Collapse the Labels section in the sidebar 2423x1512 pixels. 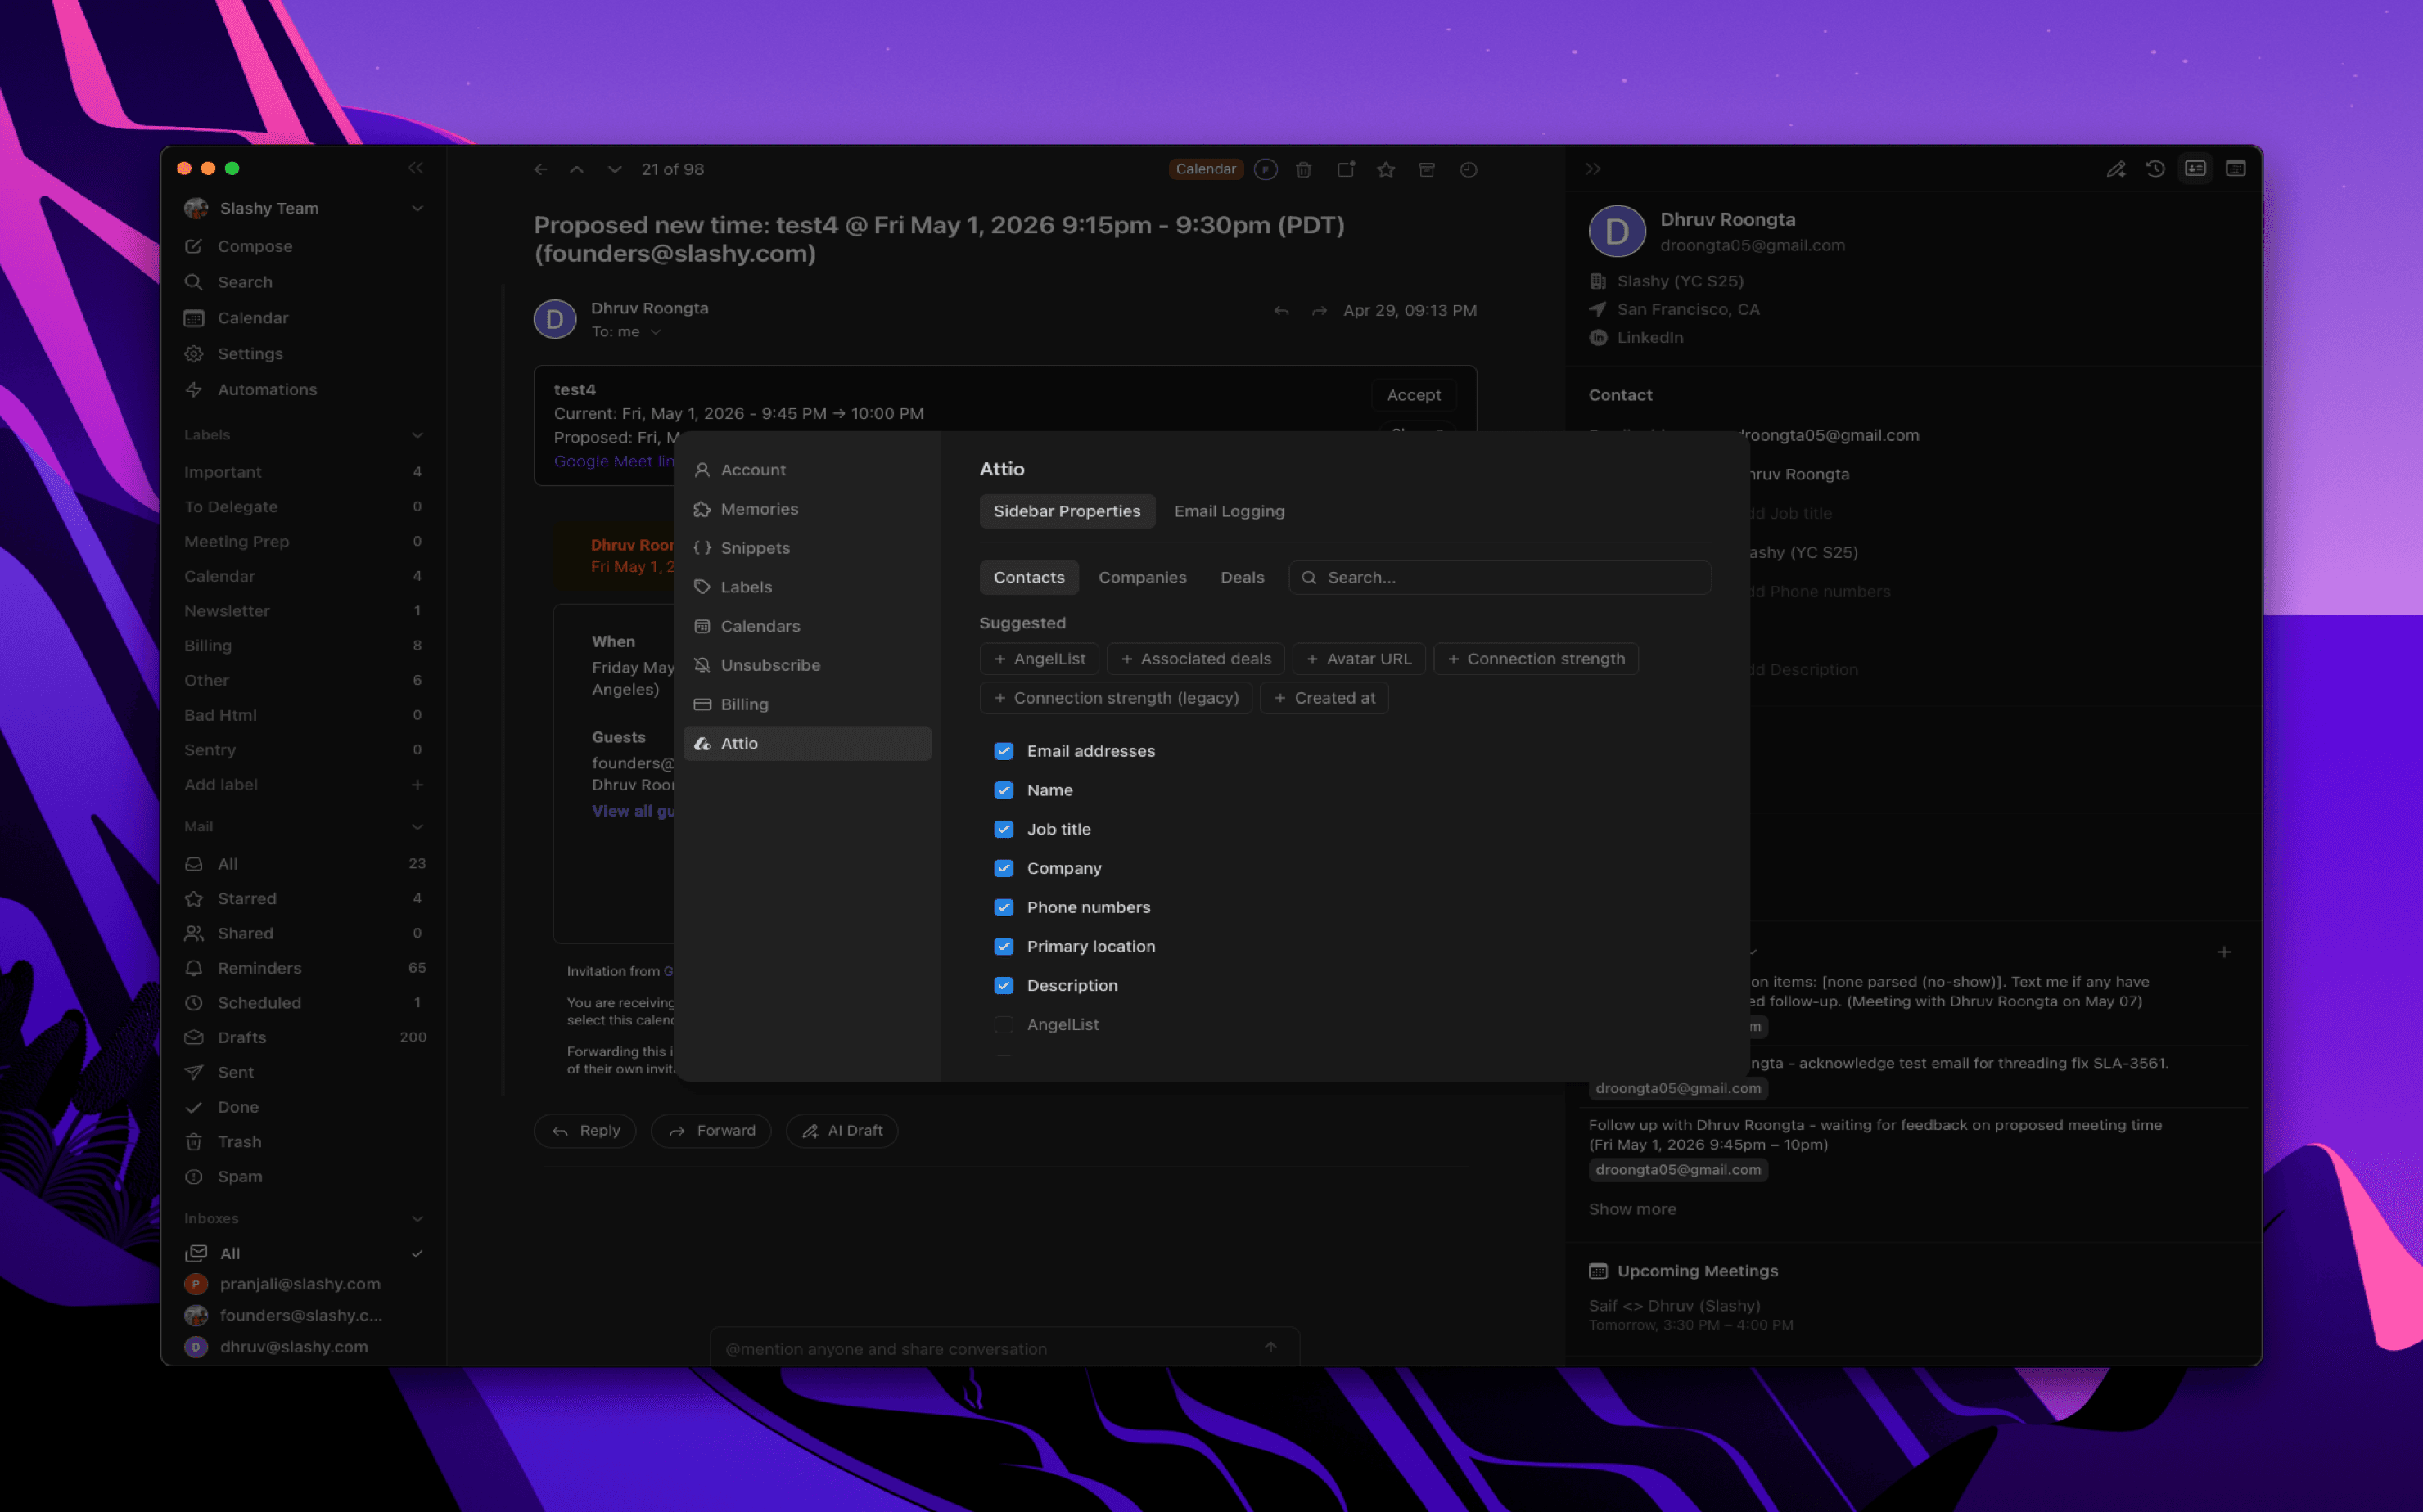click(x=417, y=435)
